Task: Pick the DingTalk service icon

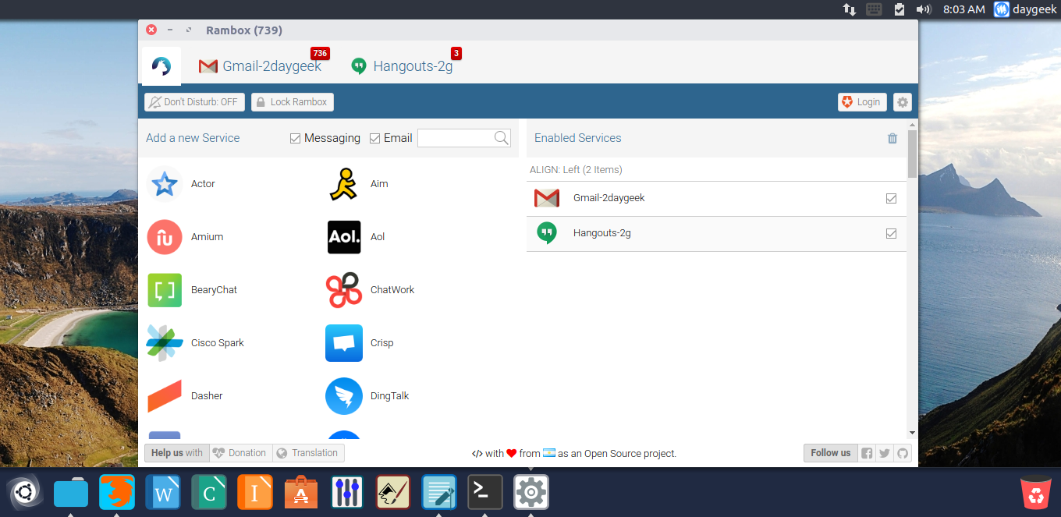Action: coord(343,396)
